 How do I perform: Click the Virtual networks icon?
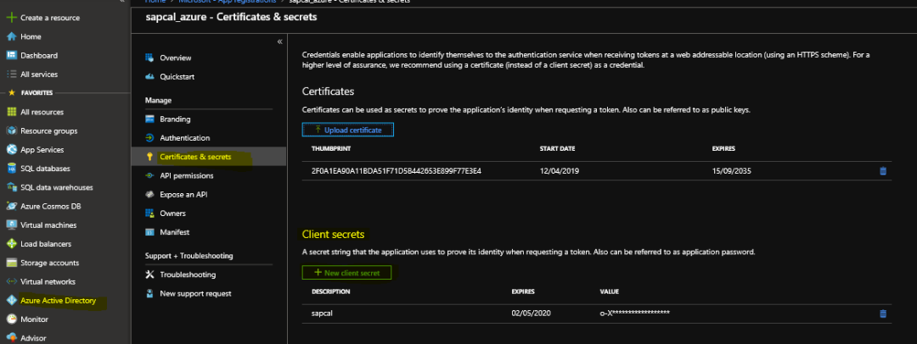(10, 281)
